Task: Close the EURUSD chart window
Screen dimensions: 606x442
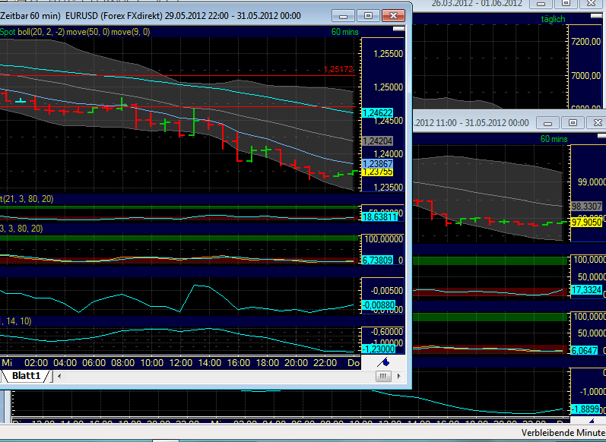Action: click(394, 15)
